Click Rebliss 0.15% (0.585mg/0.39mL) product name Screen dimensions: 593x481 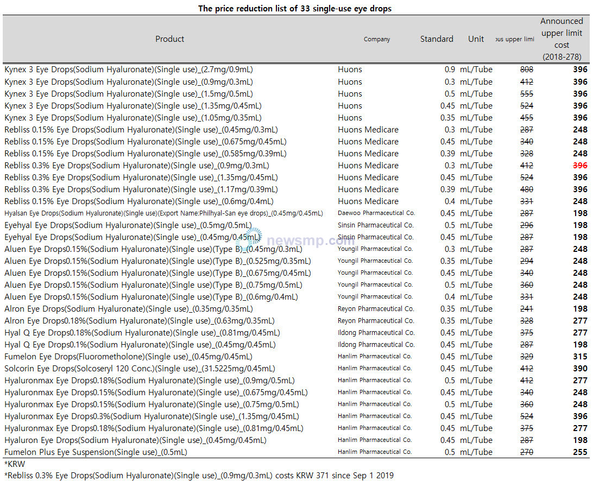[145, 154]
